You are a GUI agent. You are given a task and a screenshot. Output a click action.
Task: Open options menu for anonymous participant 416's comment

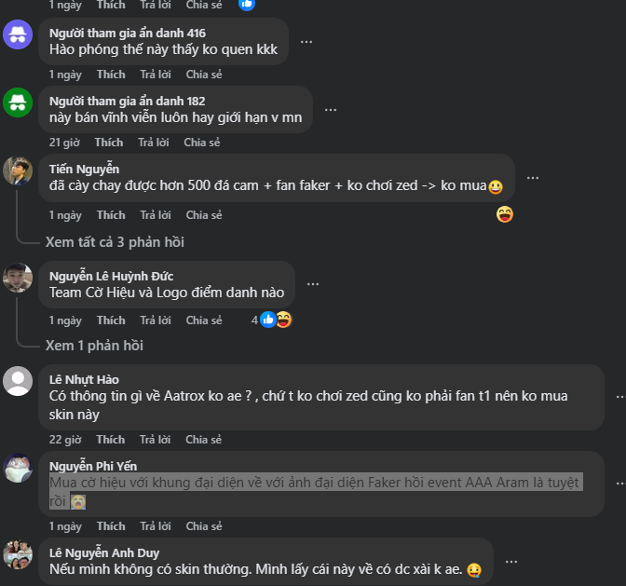[306, 42]
